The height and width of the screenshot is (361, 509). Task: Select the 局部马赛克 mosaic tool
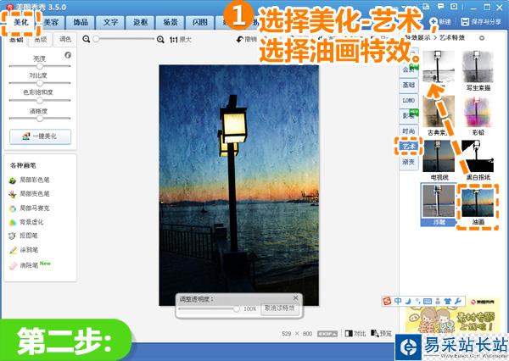30,208
